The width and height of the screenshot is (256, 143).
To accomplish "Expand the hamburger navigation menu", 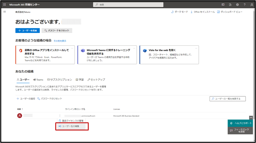I will (x=4, y=12).
